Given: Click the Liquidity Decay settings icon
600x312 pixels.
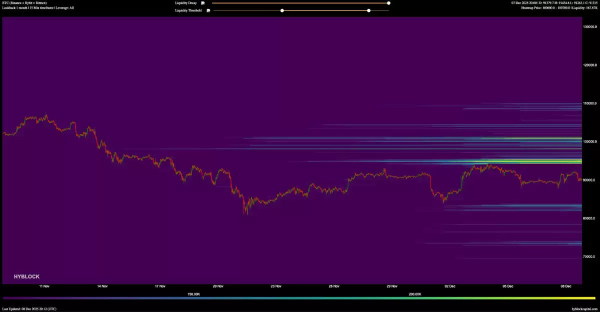Looking at the screenshot, I should point(202,3).
